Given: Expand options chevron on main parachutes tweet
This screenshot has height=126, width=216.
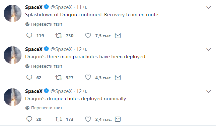Looking at the screenshot, I should (x=209, y=49).
